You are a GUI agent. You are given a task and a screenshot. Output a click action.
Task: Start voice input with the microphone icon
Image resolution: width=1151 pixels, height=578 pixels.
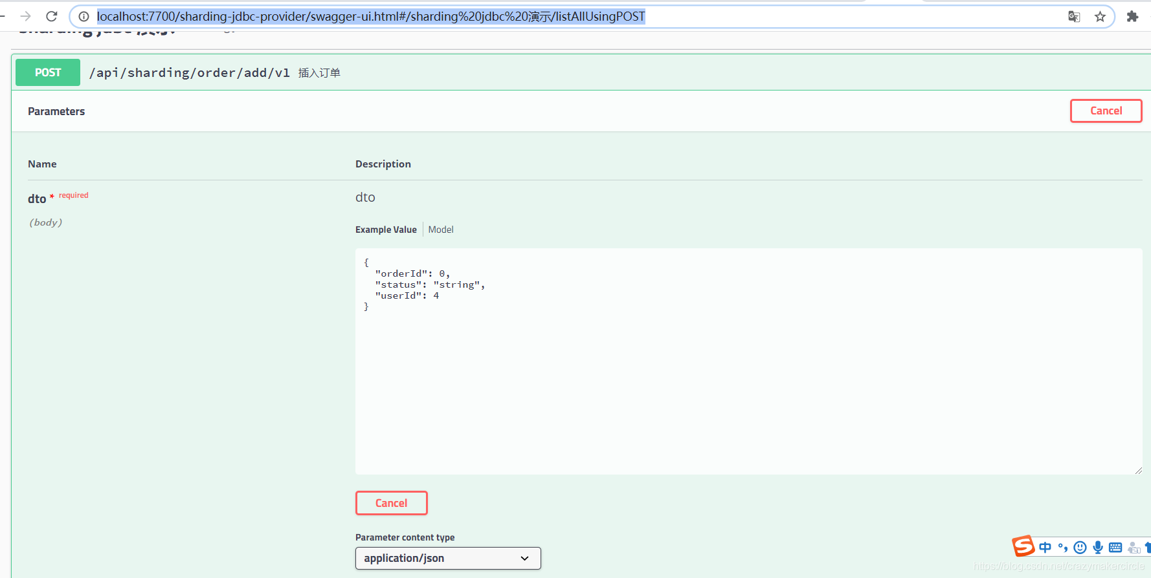1098,548
